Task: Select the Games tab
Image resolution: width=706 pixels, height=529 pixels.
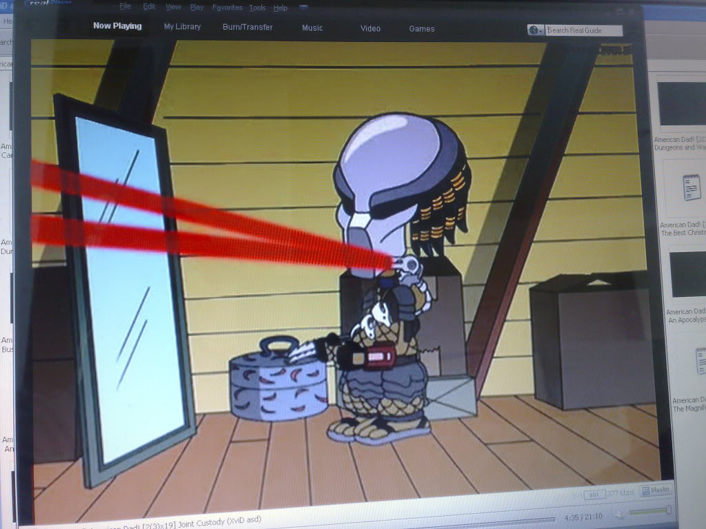Action: click(421, 29)
